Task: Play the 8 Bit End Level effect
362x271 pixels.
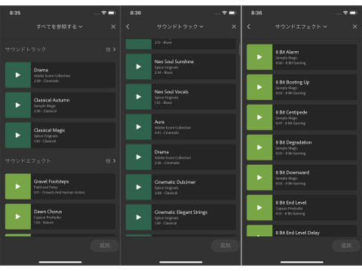Action: click(x=259, y=208)
